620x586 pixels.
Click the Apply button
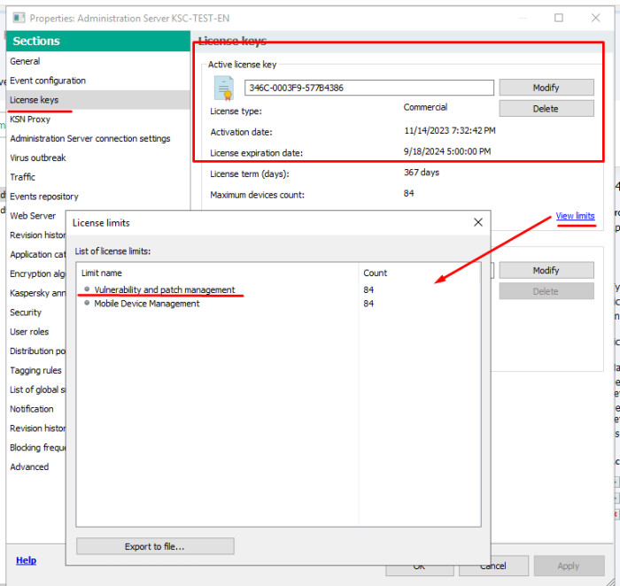click(569, 566)
